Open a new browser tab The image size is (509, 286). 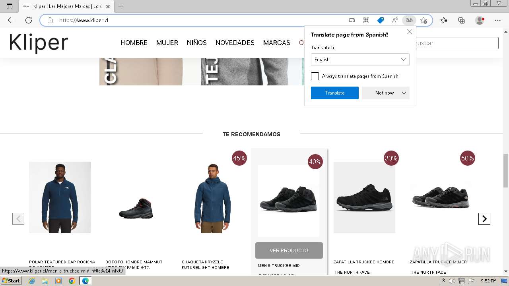coord(121,6)
